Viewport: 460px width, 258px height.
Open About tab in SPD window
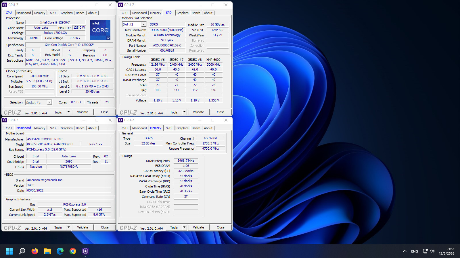208,13
